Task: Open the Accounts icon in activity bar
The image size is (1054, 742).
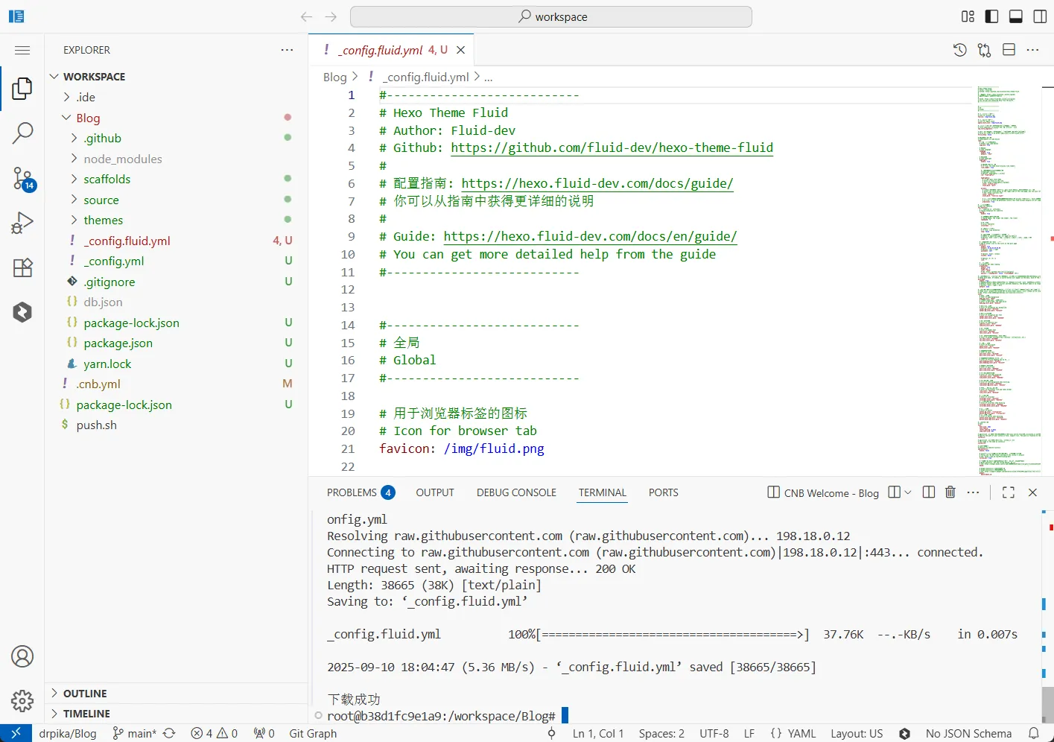Action: click(x=22, y=656)
